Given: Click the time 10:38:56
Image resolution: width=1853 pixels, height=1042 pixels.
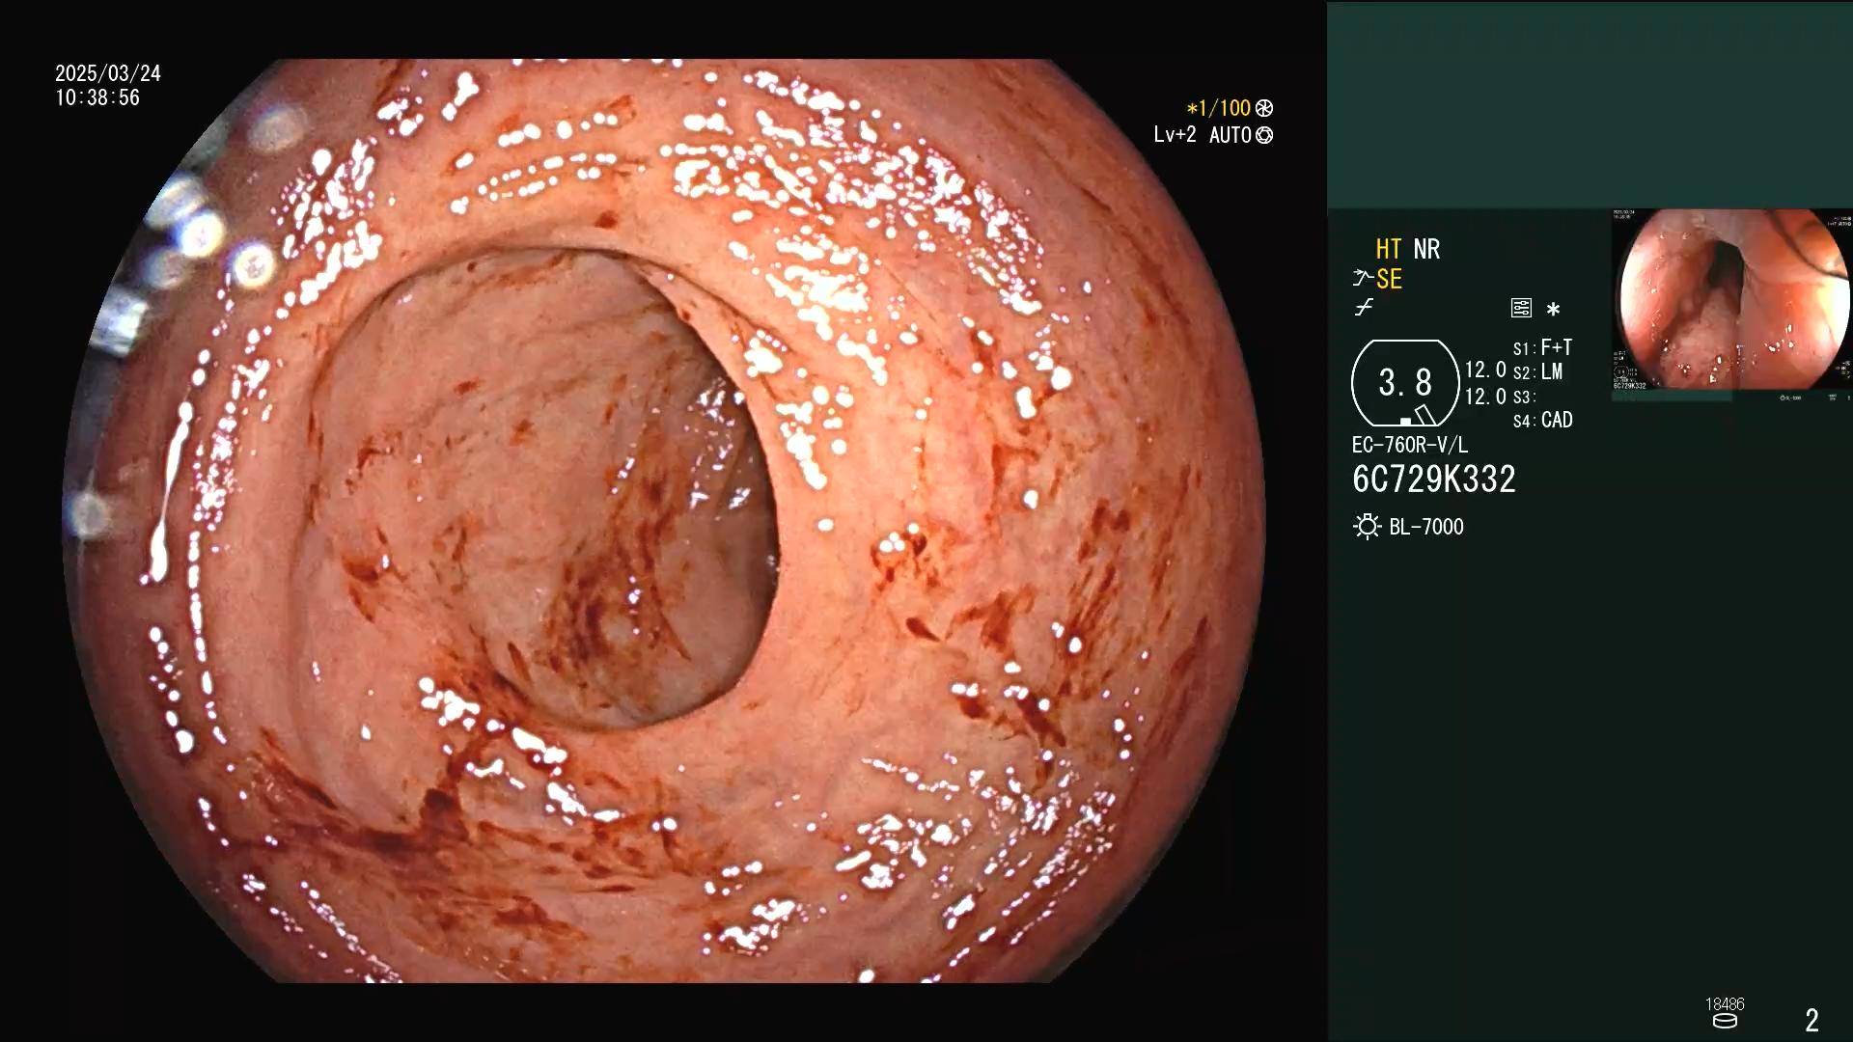Looking at the screenshot, I should [x=97, y=98].
